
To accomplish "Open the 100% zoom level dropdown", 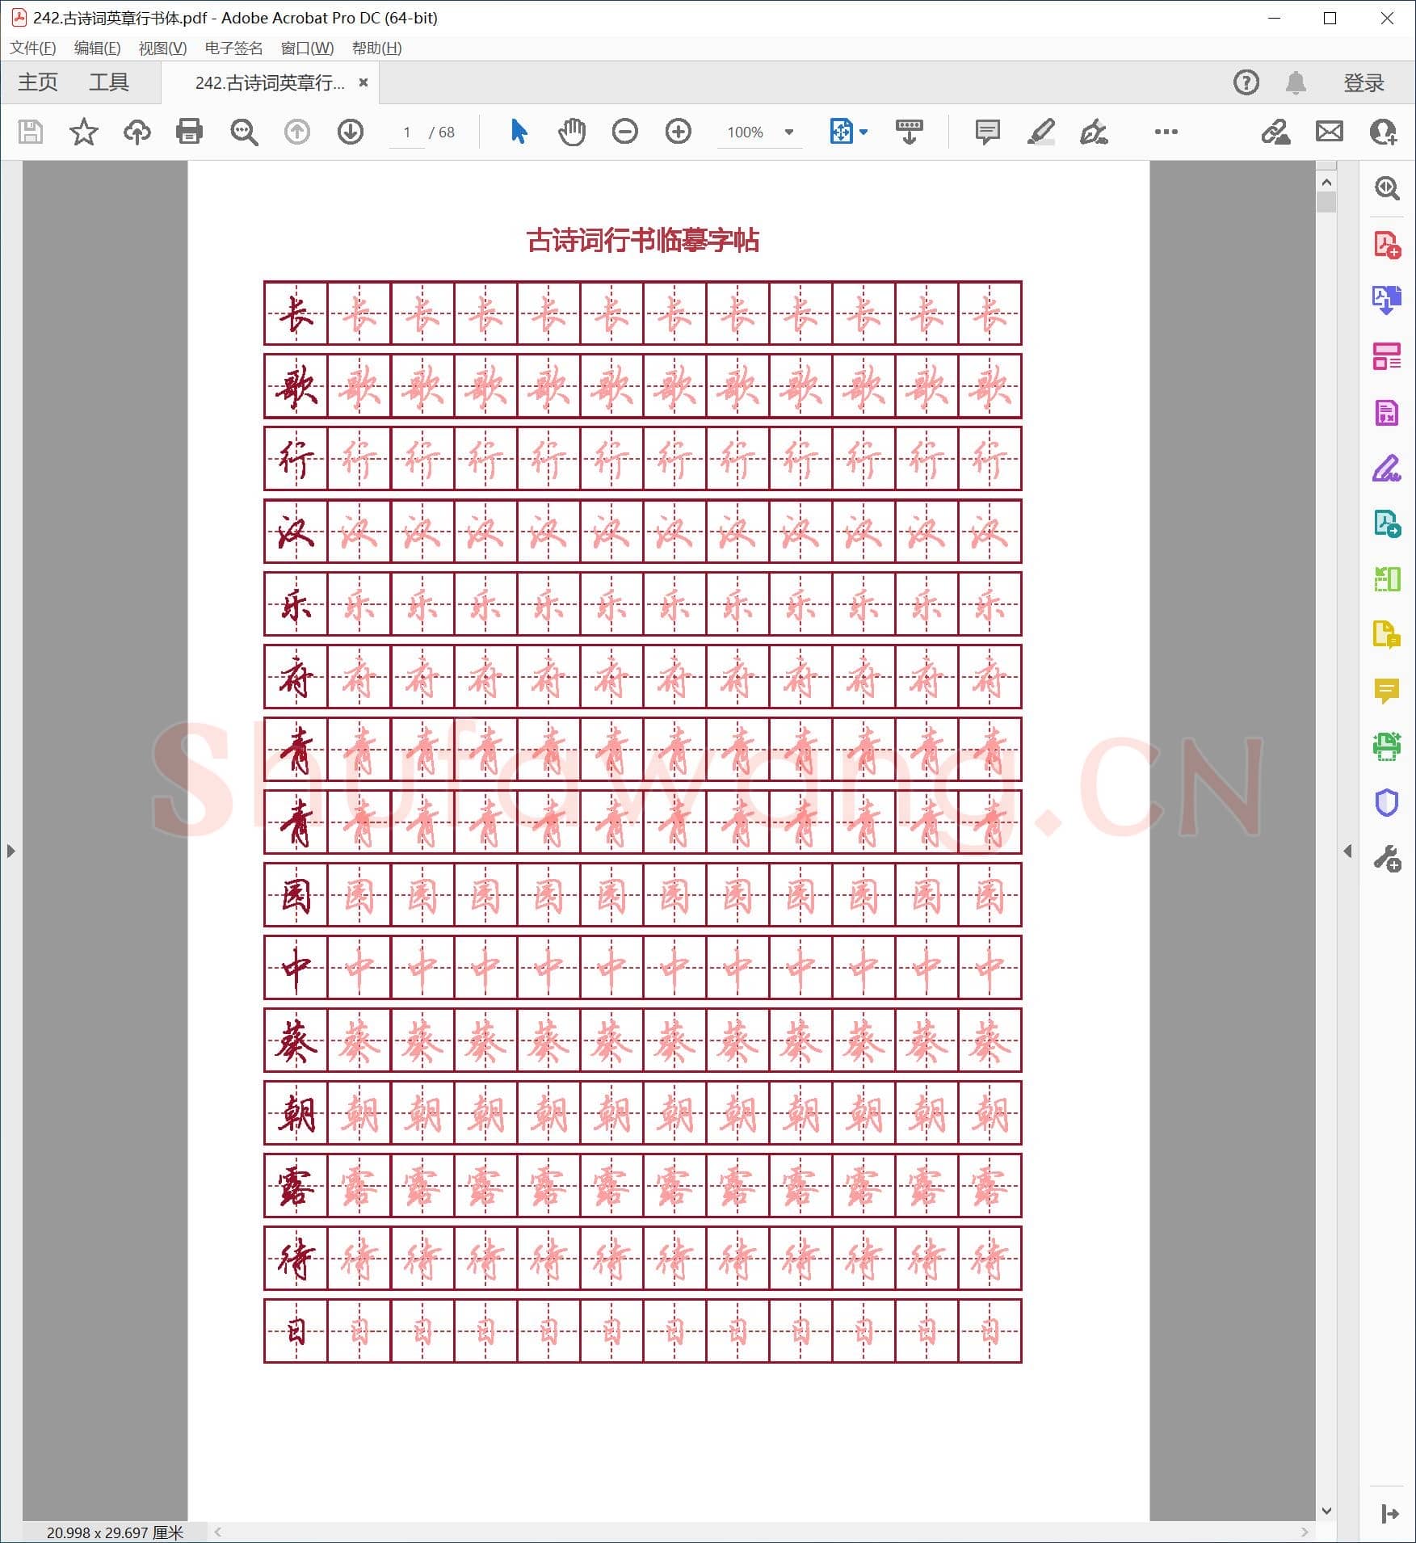I will [788, 132].
